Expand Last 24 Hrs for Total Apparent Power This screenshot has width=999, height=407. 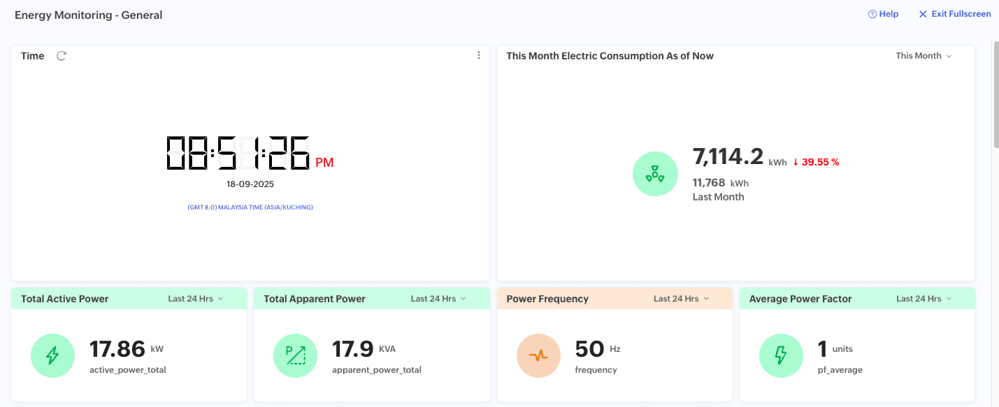pos(438,299)
